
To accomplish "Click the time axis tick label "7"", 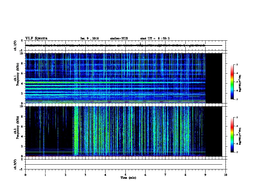I will pos(165,175).
